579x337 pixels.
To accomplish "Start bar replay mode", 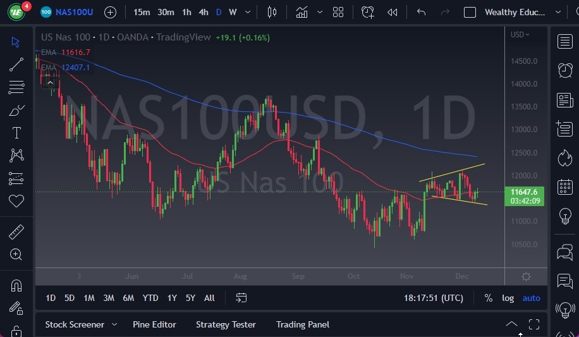I will coord(392,12).
